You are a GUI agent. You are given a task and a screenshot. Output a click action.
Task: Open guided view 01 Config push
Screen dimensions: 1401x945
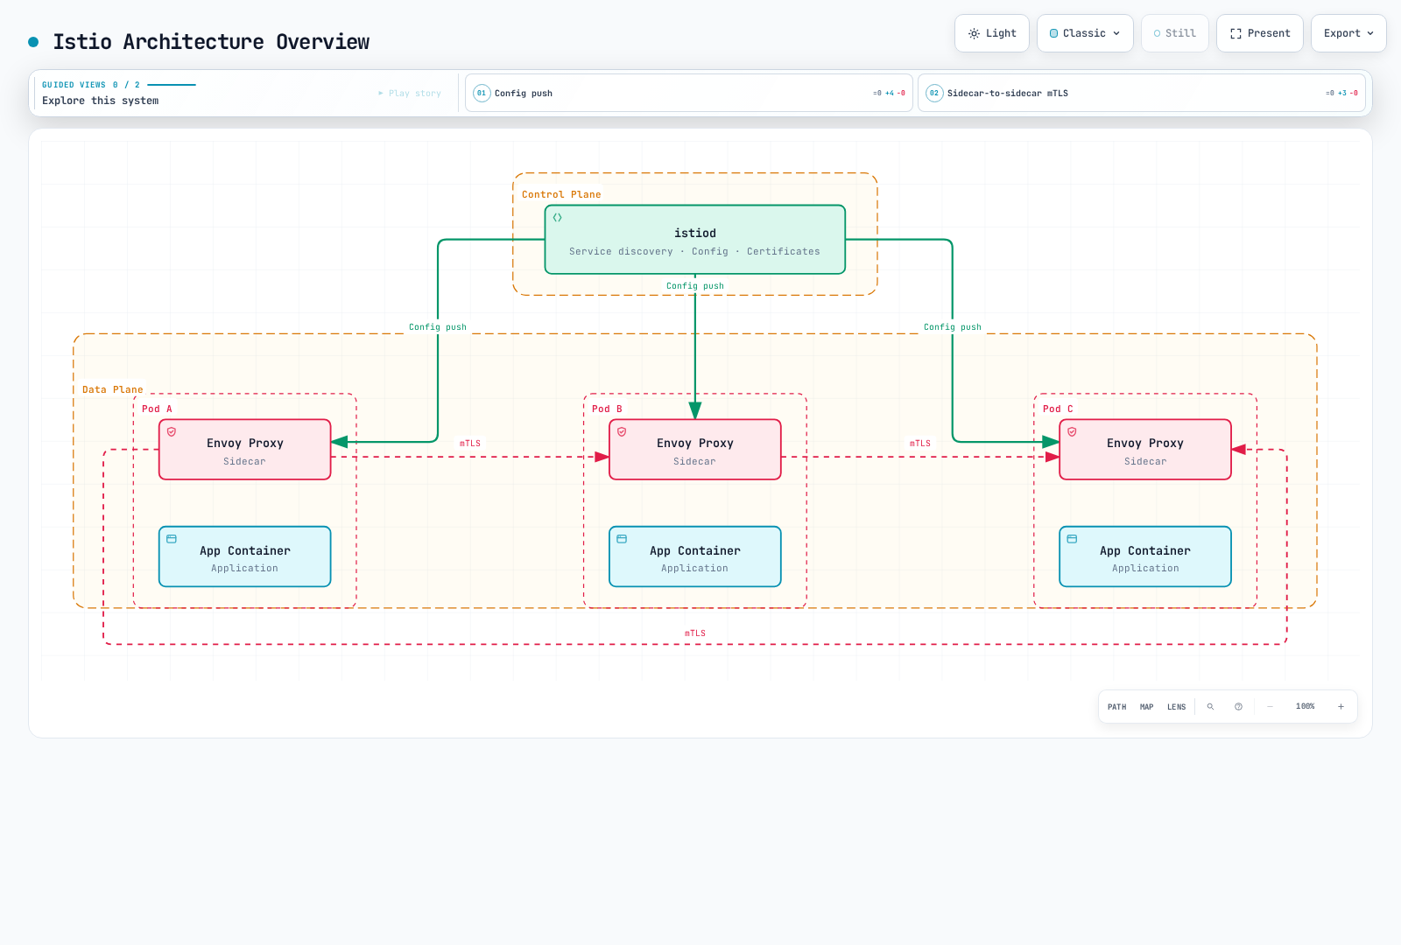click(x=689, y=93)
